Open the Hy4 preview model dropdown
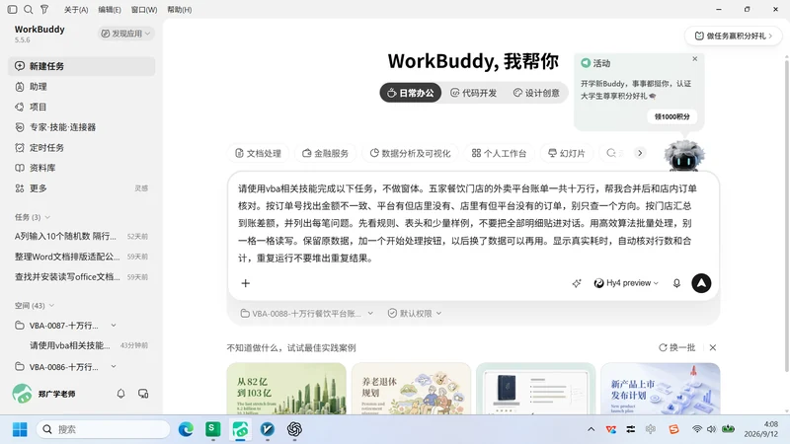 [626, 283]
